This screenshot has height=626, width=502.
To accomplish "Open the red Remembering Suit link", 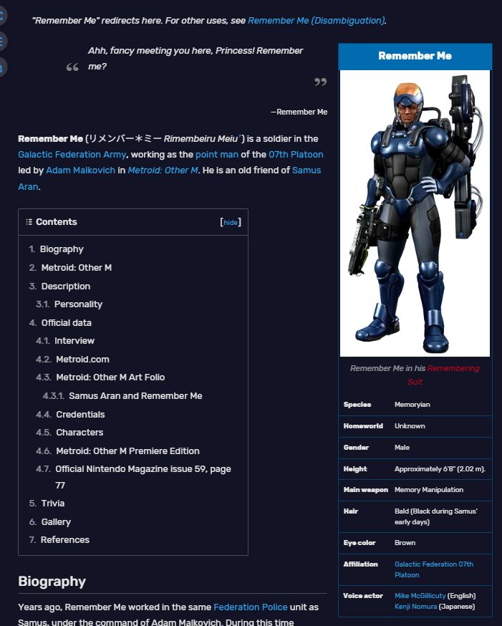I will point(453,368).
